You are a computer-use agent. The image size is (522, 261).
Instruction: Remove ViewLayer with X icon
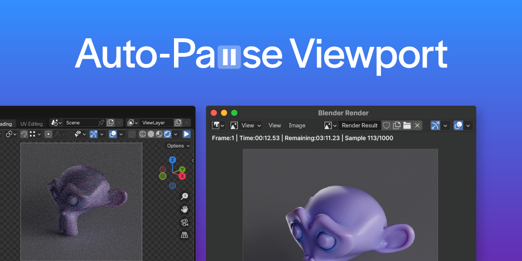pyautogui.click(x=187, y=123)
